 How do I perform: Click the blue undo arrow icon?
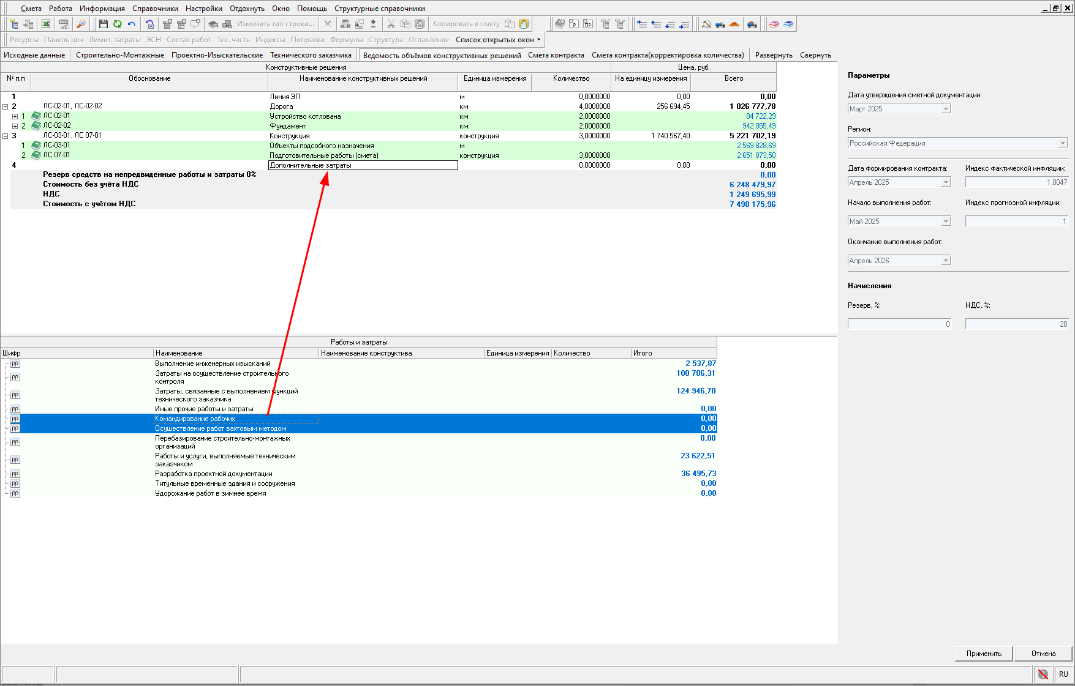(131, 24)
